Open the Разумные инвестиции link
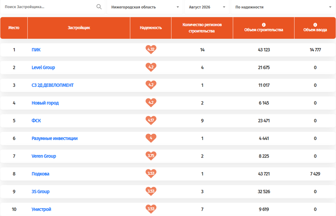Viewport: 336px width, 216px height. click(x=55, y=139)
